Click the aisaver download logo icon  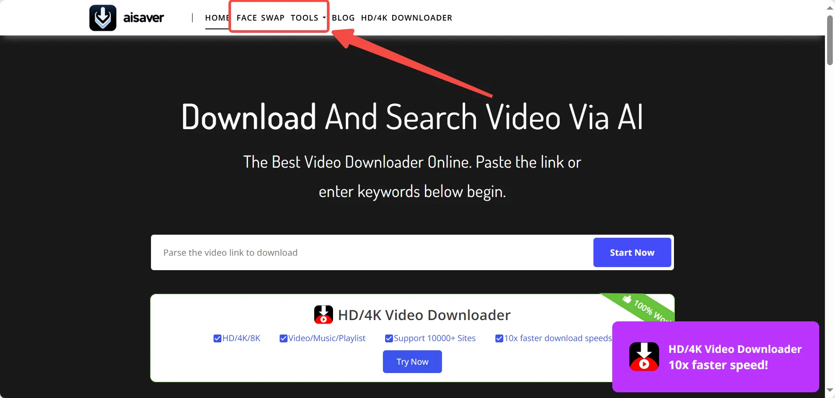(103, 18)
